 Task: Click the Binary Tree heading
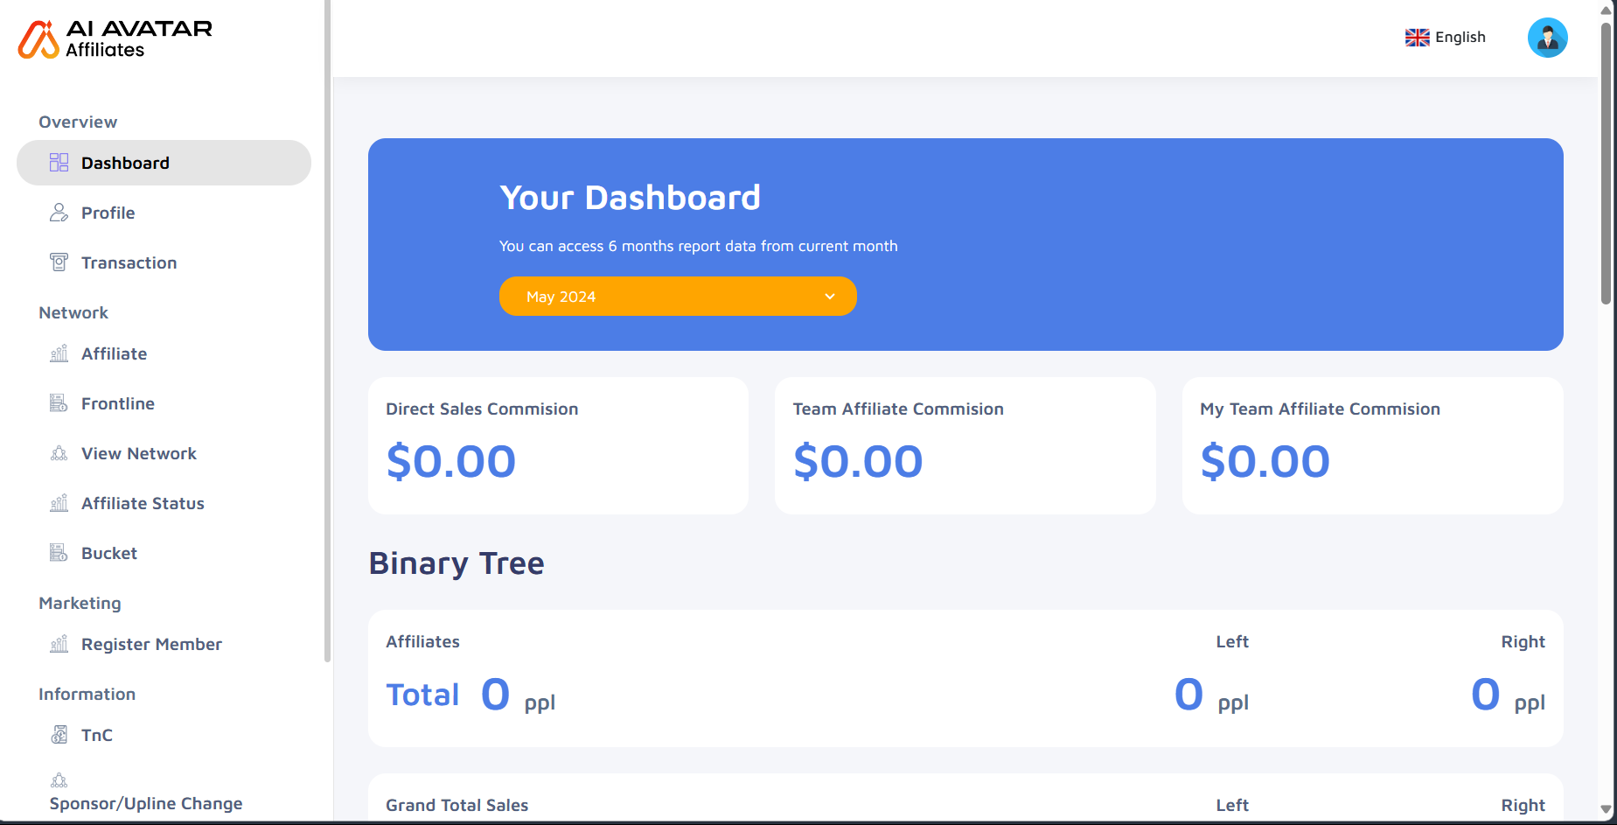point(457,563)
